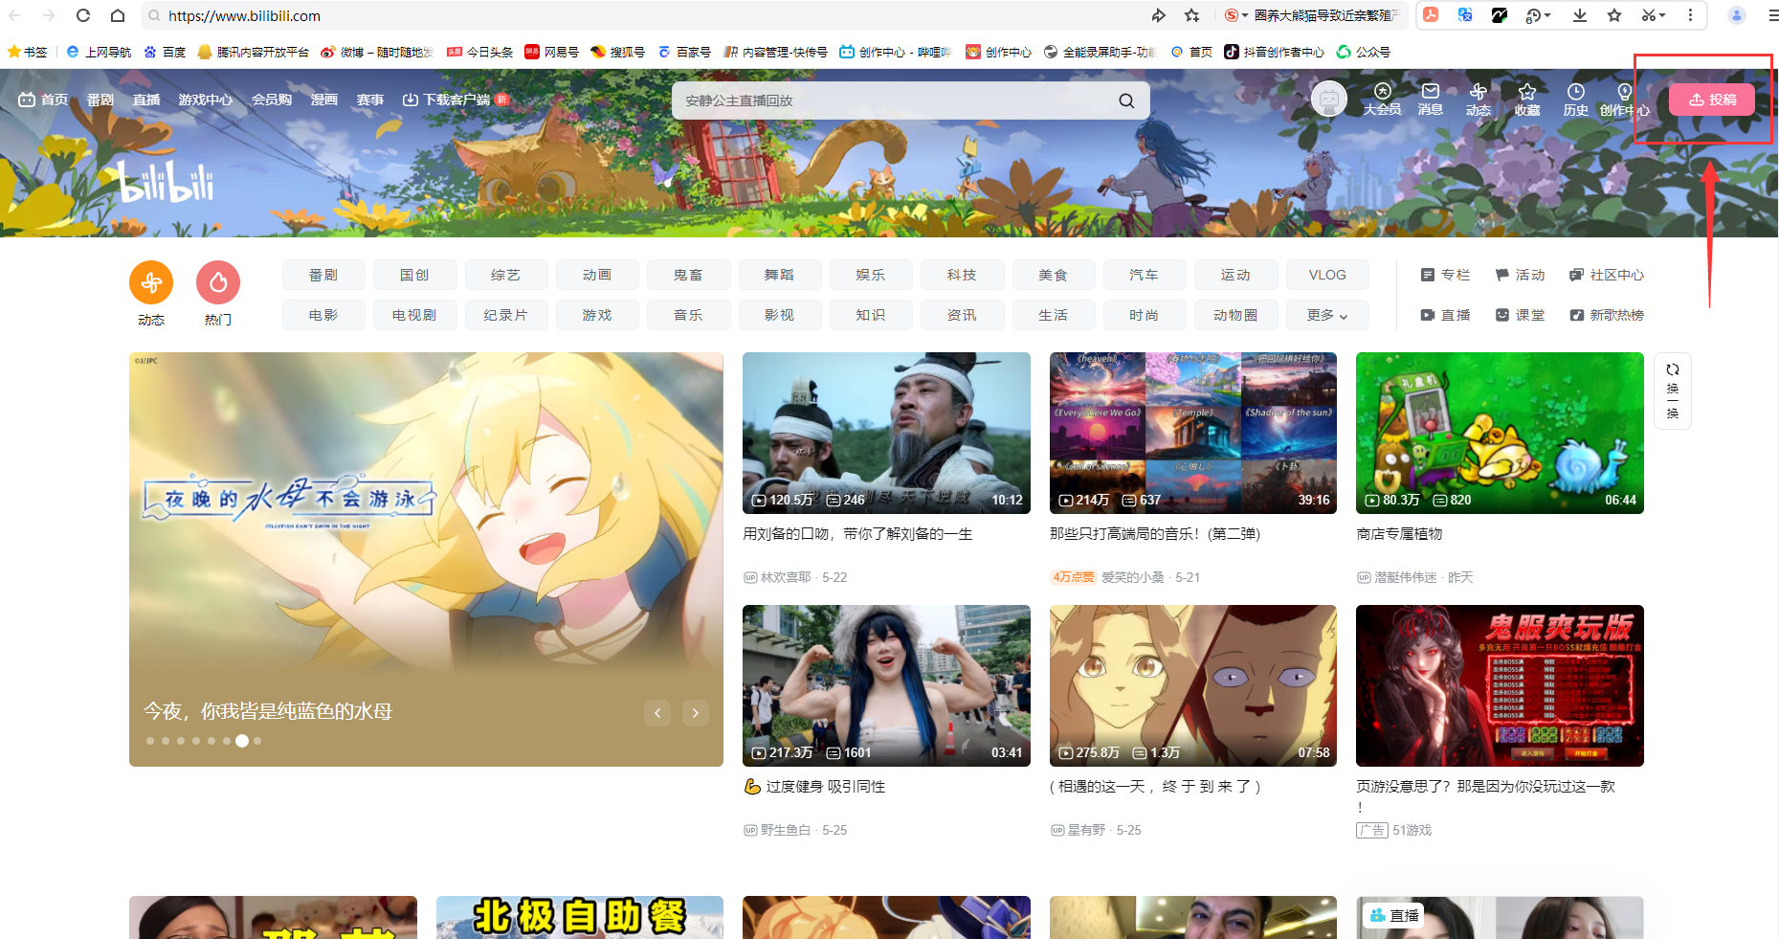The width and height of the screenshot is (1779, 939).
Task: Open 赛事 in top navigation
Action: click(370, 100)
